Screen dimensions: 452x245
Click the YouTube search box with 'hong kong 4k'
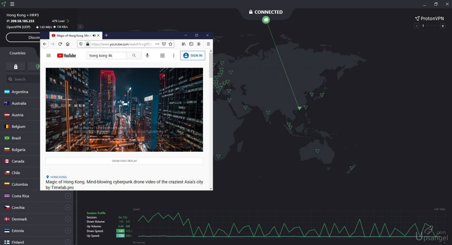(106, 55)
